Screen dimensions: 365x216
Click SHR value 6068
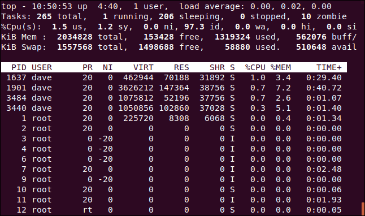pyautogui.click(x=215, y=118)
